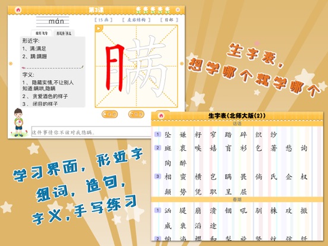Open the 春潮 section header
Screen dimensions: 328x246
(x=237, y=200)
